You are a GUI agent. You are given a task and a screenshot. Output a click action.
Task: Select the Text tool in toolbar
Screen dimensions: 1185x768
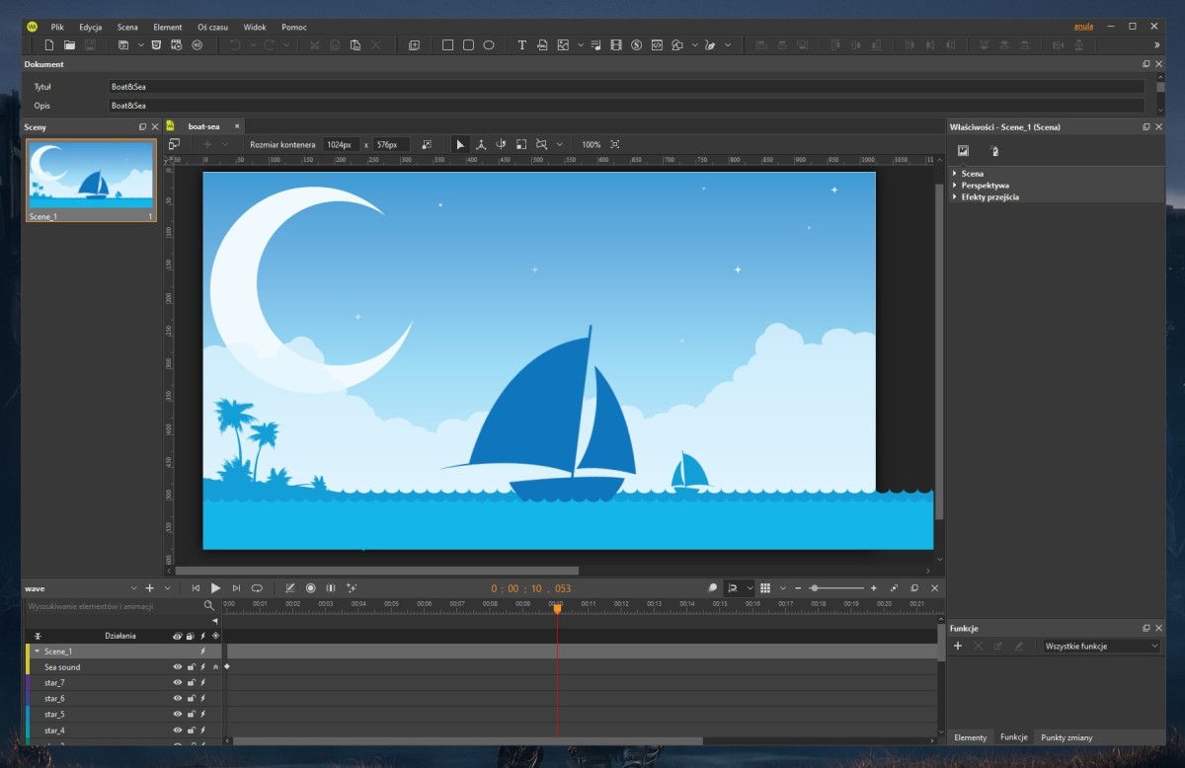pyautogui.click(x=522, y=45)
